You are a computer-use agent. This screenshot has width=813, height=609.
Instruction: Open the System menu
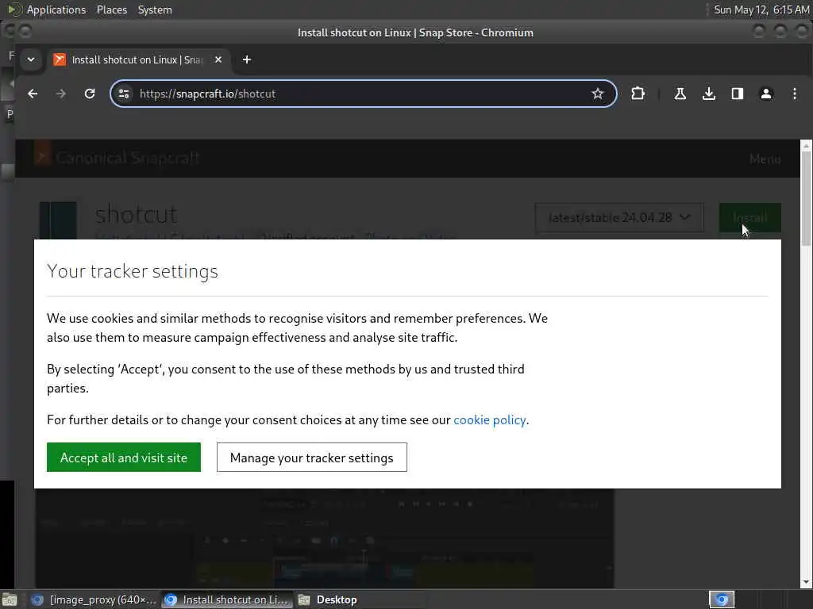(x=155, y=10)
